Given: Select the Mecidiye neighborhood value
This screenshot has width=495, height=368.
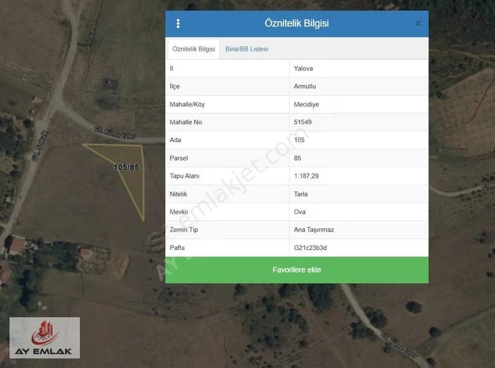Looking at the screenshot, I should pos(306,104).
